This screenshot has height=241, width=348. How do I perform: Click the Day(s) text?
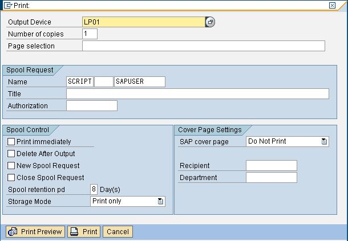click(x=110, y=190)
